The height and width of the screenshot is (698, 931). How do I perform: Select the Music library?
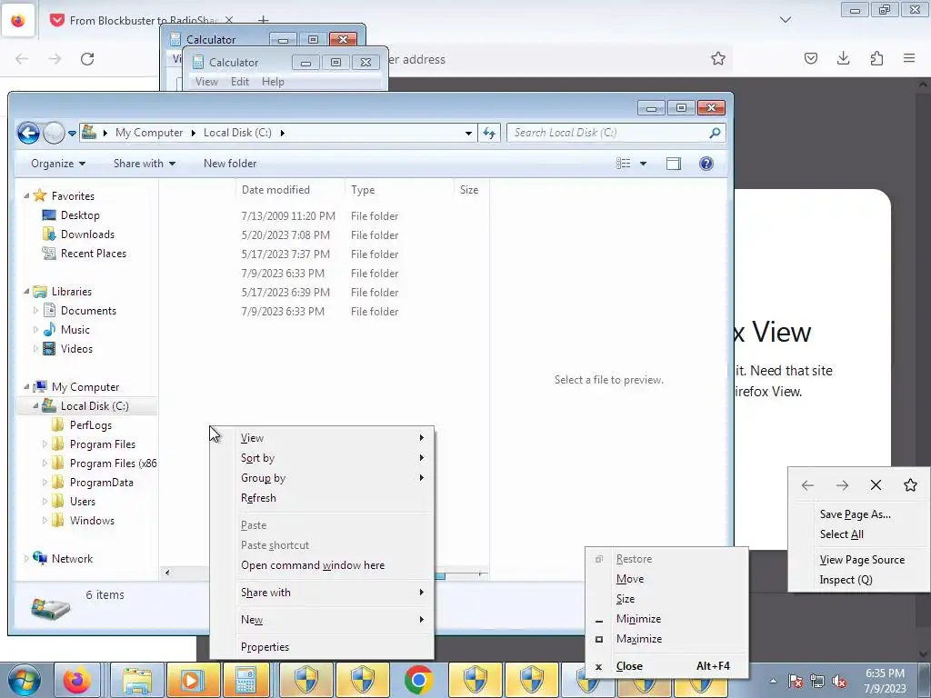coord(75,330)
